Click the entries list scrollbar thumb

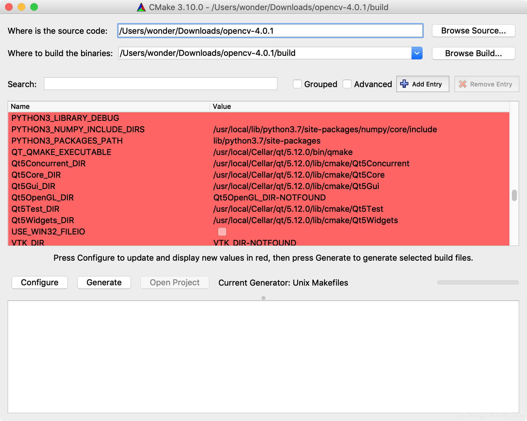514,195
